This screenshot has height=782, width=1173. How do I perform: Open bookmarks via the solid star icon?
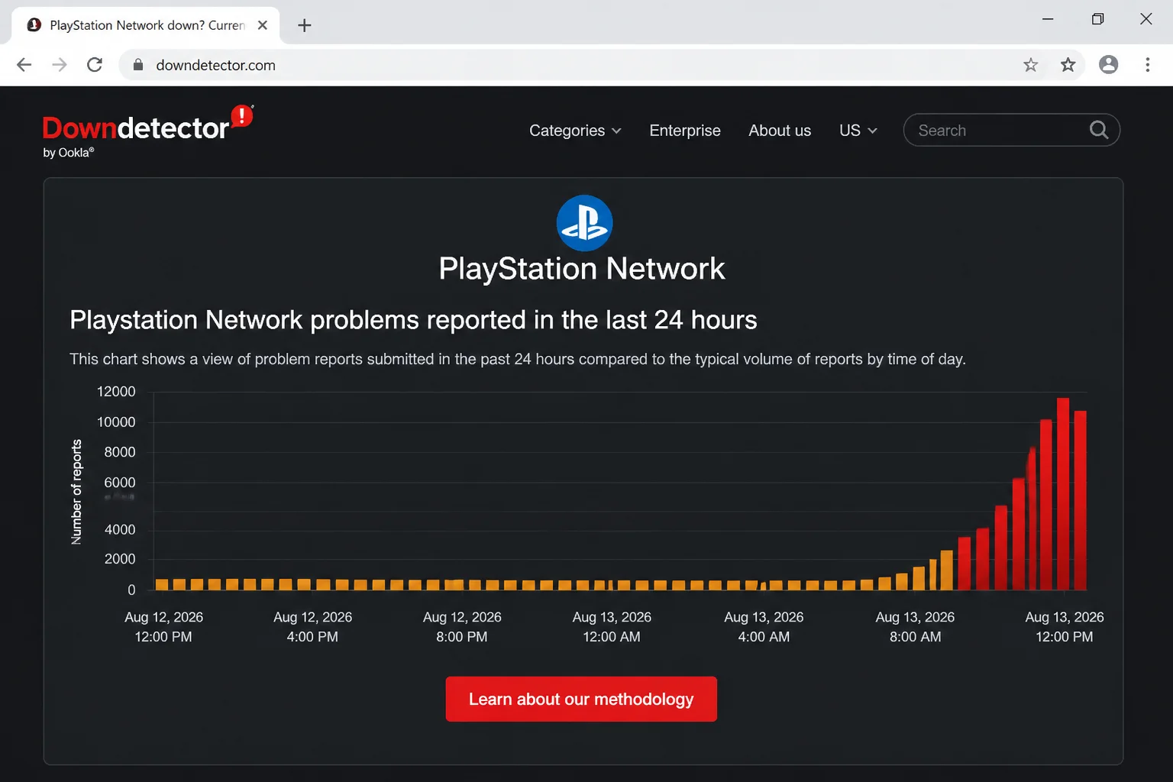(x=1068, y=65)
